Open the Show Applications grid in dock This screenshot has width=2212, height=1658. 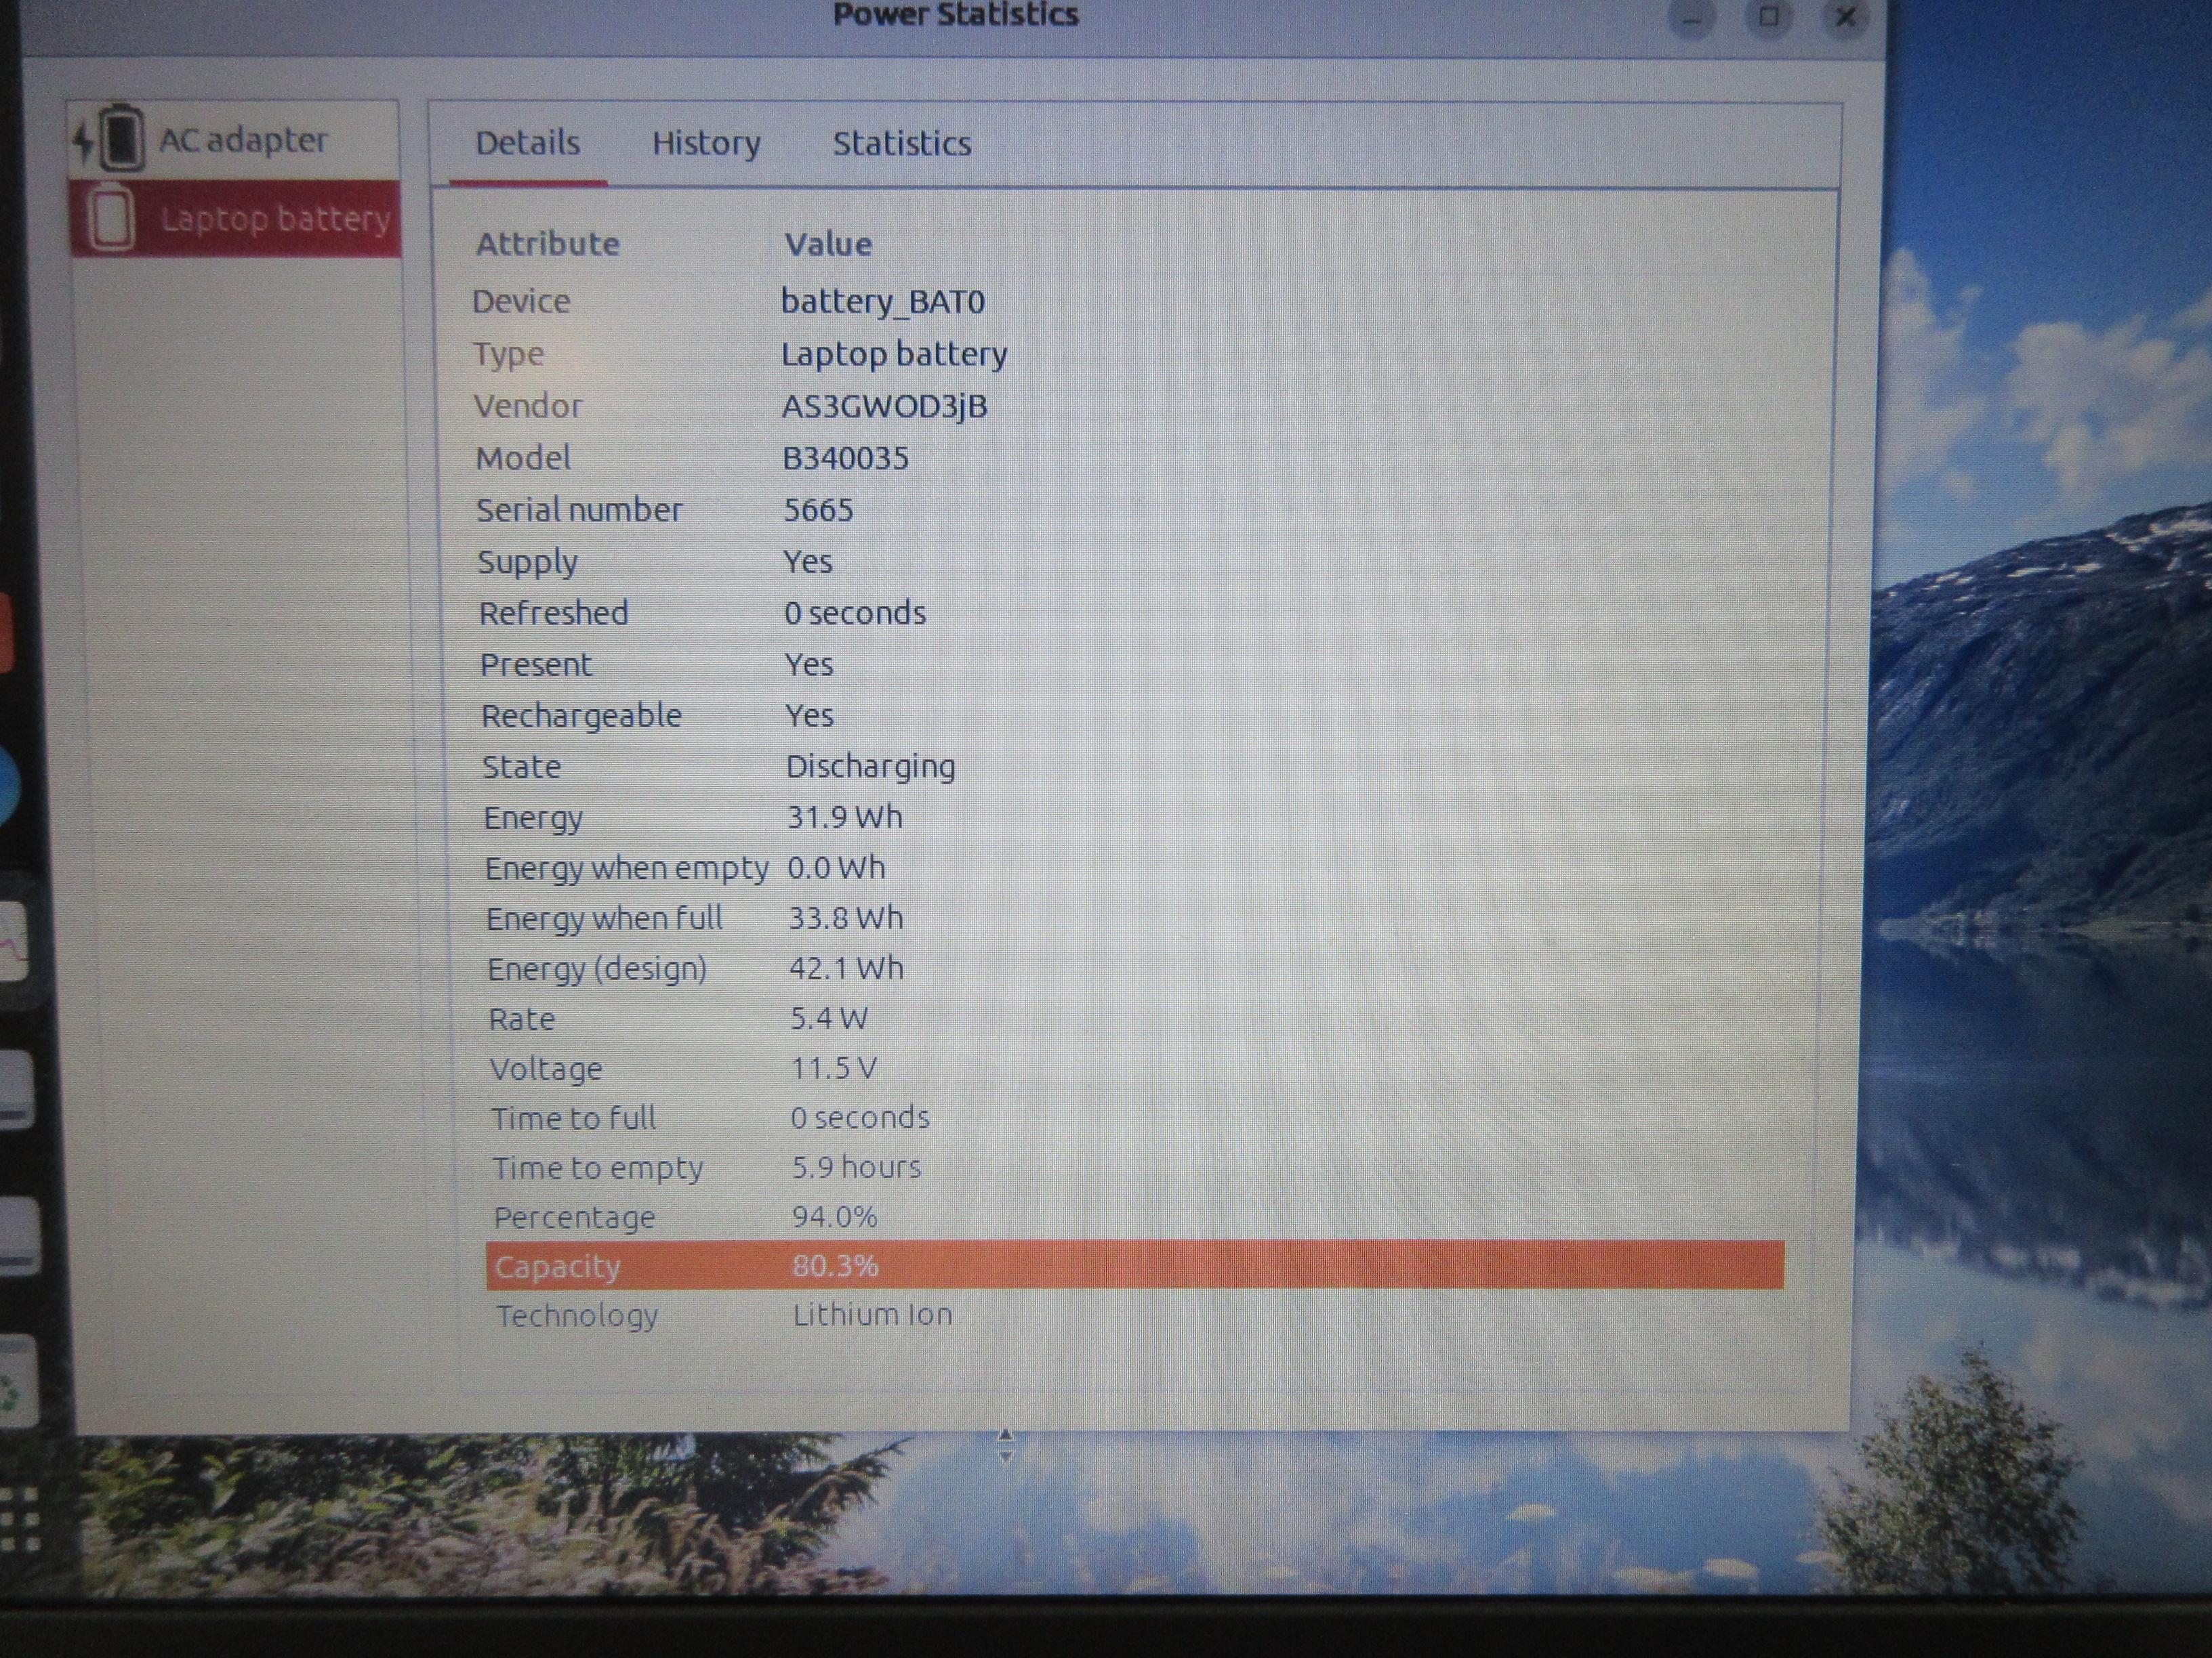point(19,1518)
